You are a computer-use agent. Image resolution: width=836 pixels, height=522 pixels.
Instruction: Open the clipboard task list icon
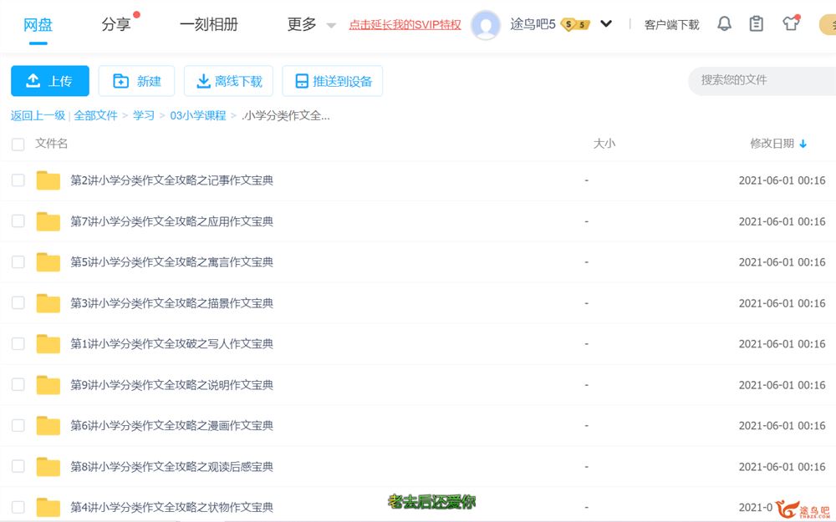pos(757,24)
